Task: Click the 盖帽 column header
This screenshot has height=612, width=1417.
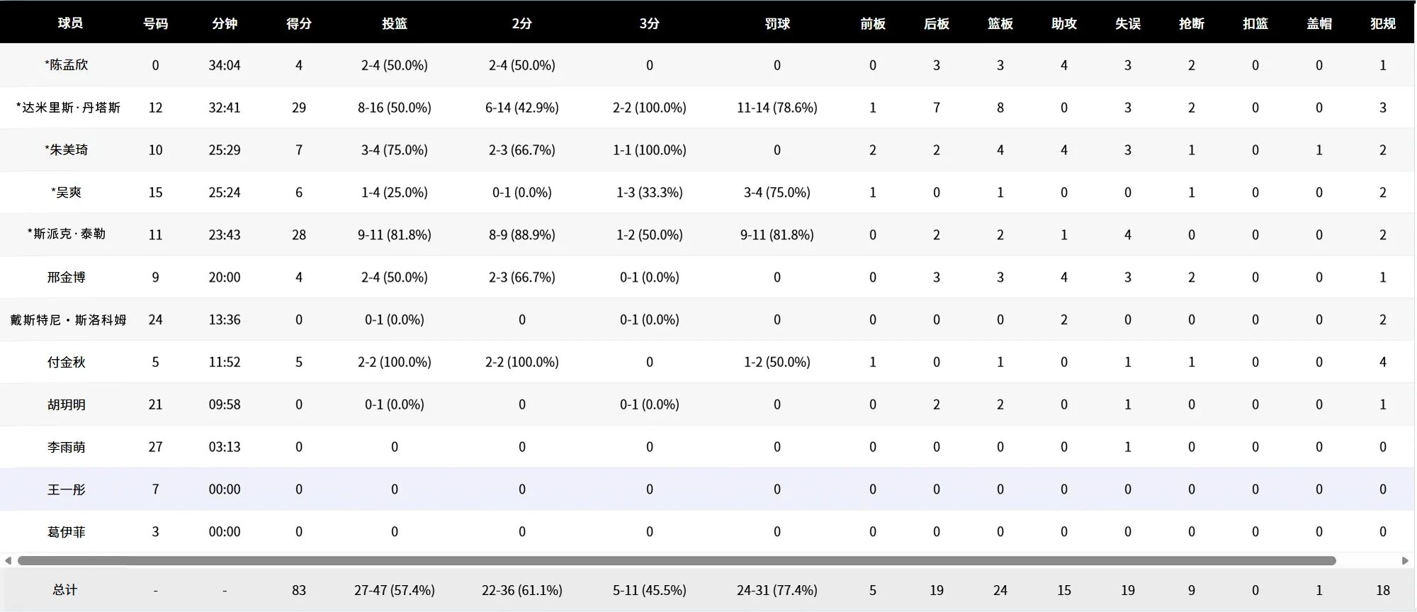Action: [1319, 23]
